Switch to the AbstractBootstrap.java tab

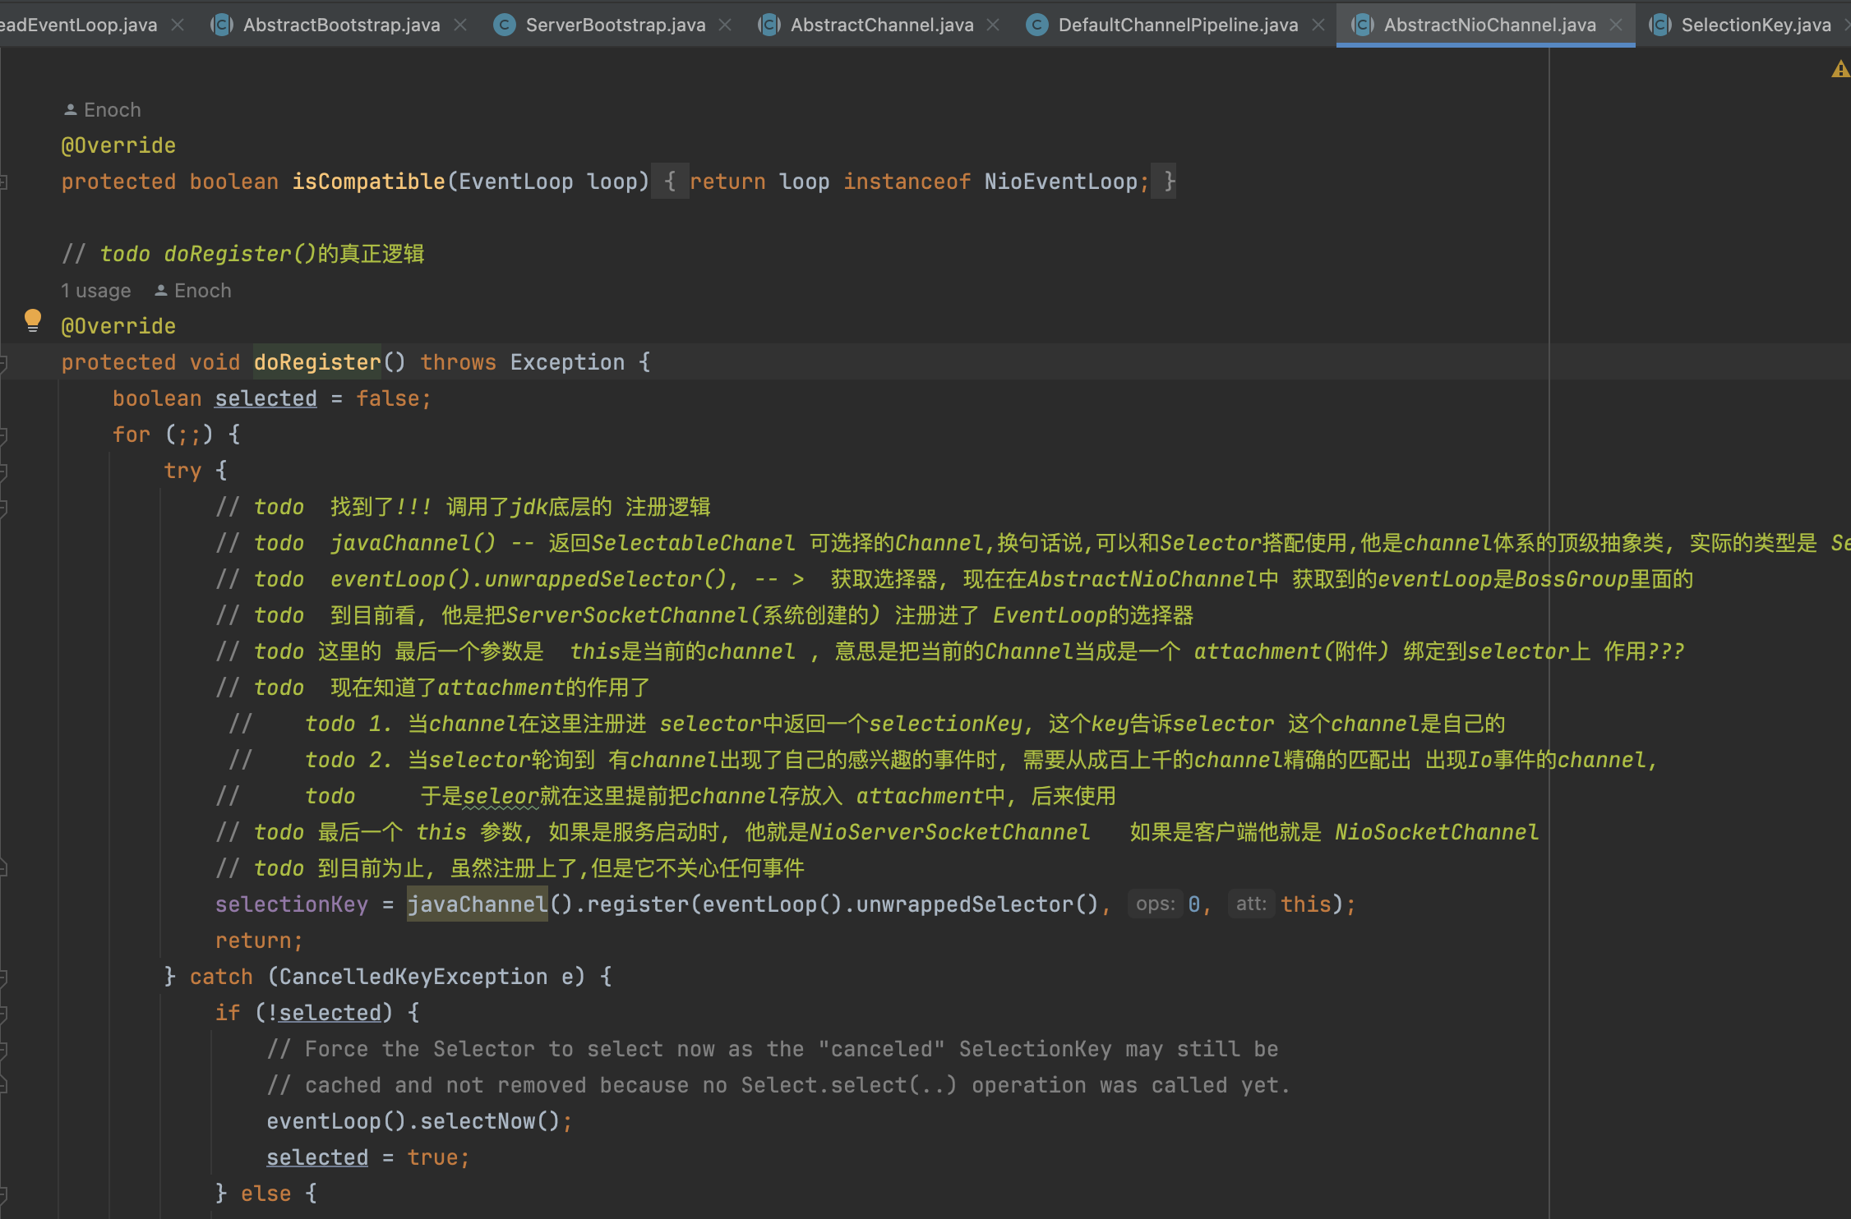341,25
